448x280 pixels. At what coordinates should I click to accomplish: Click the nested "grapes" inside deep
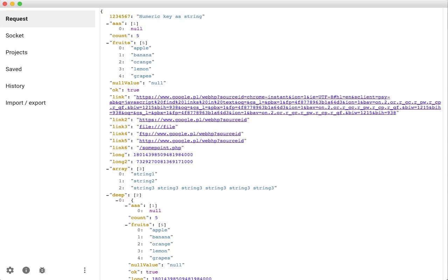[x=161, y=258]
